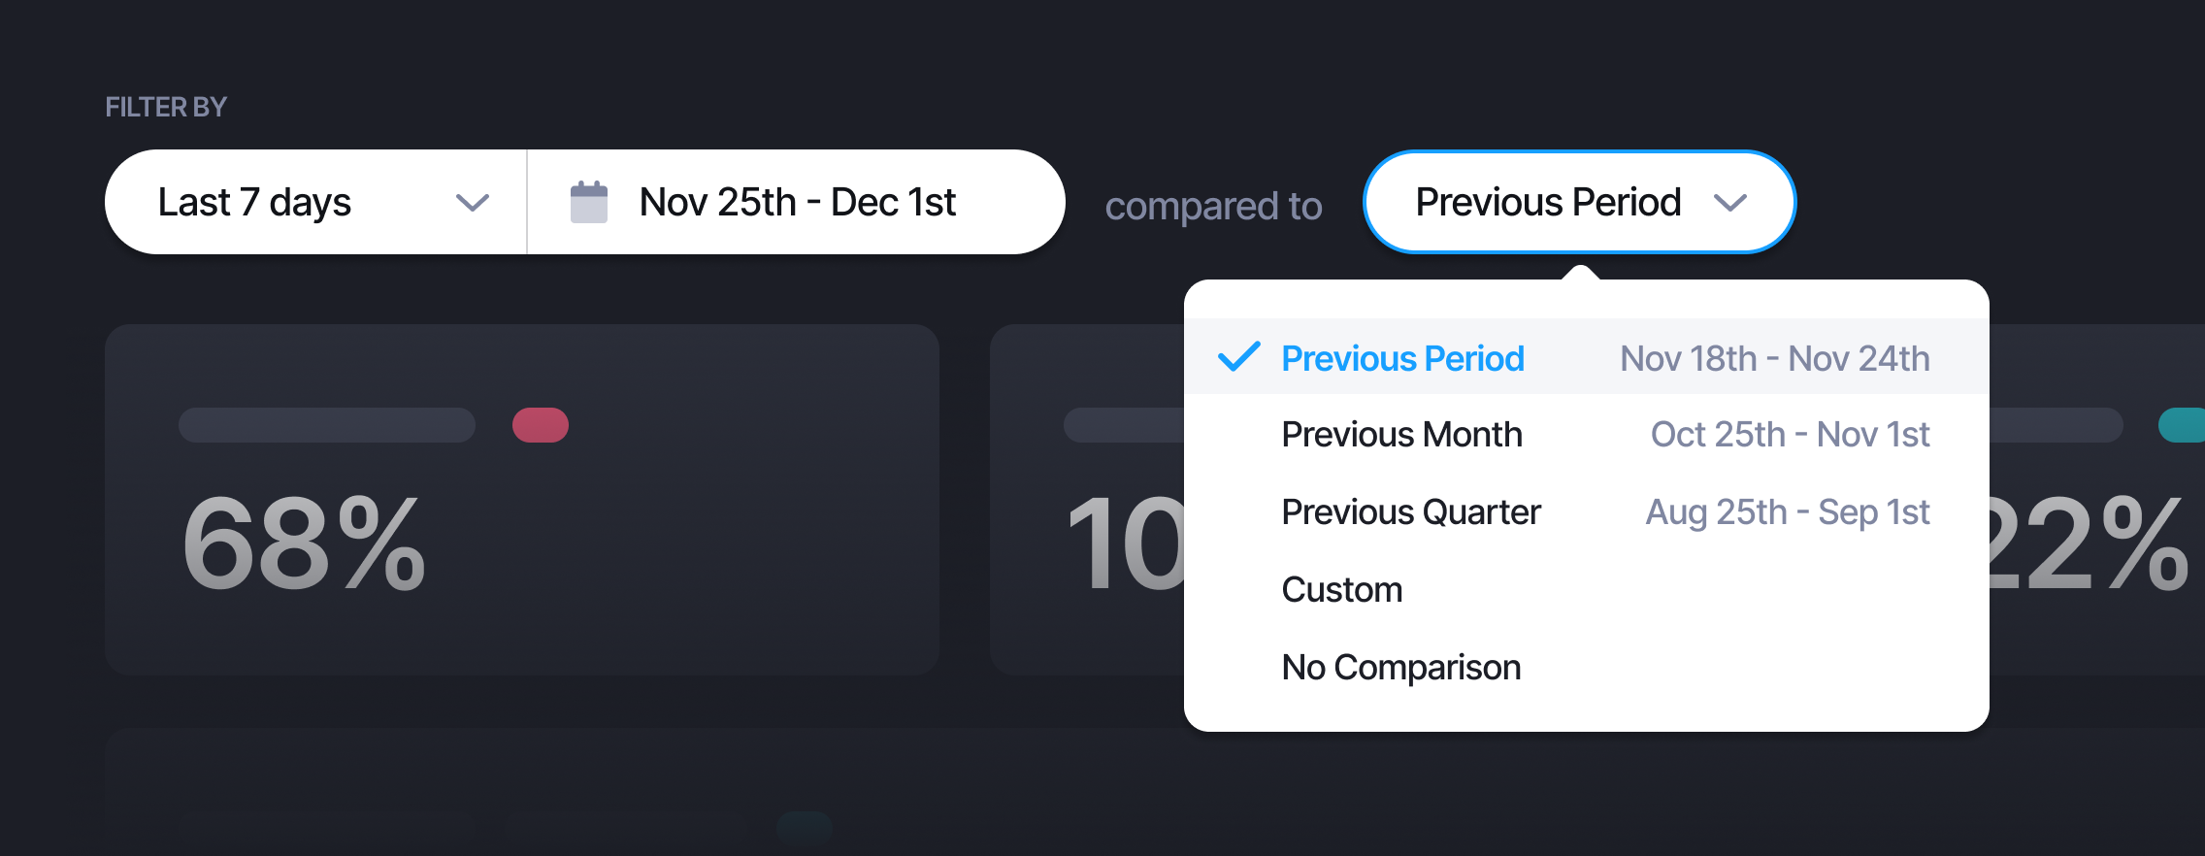
Task: Click the Aug 25th - Sep 1st date label
Action: coord(1788,511)
